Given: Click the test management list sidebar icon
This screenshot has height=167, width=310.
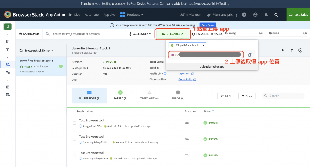Looking at the screenshot, I should [8, 87].
